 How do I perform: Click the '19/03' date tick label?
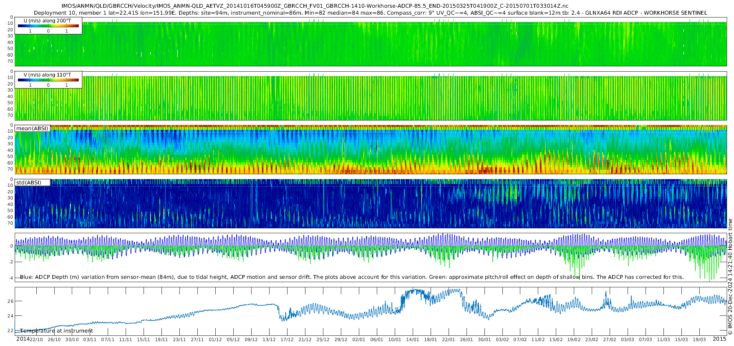pyautogui.click(x=700, y=339)
